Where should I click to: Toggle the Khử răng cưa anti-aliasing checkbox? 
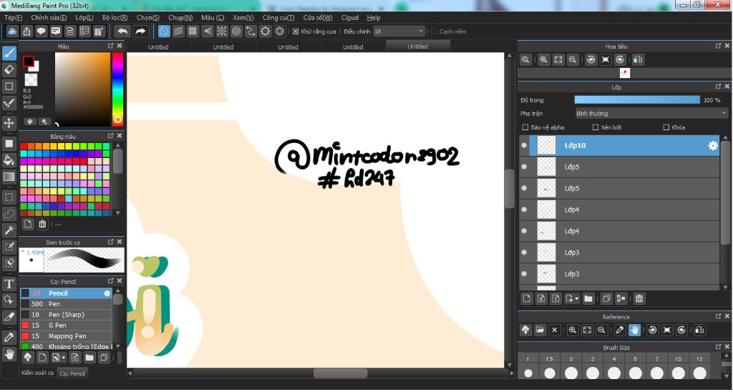296,31
